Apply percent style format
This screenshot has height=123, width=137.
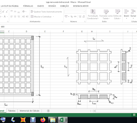coord(72,17)
